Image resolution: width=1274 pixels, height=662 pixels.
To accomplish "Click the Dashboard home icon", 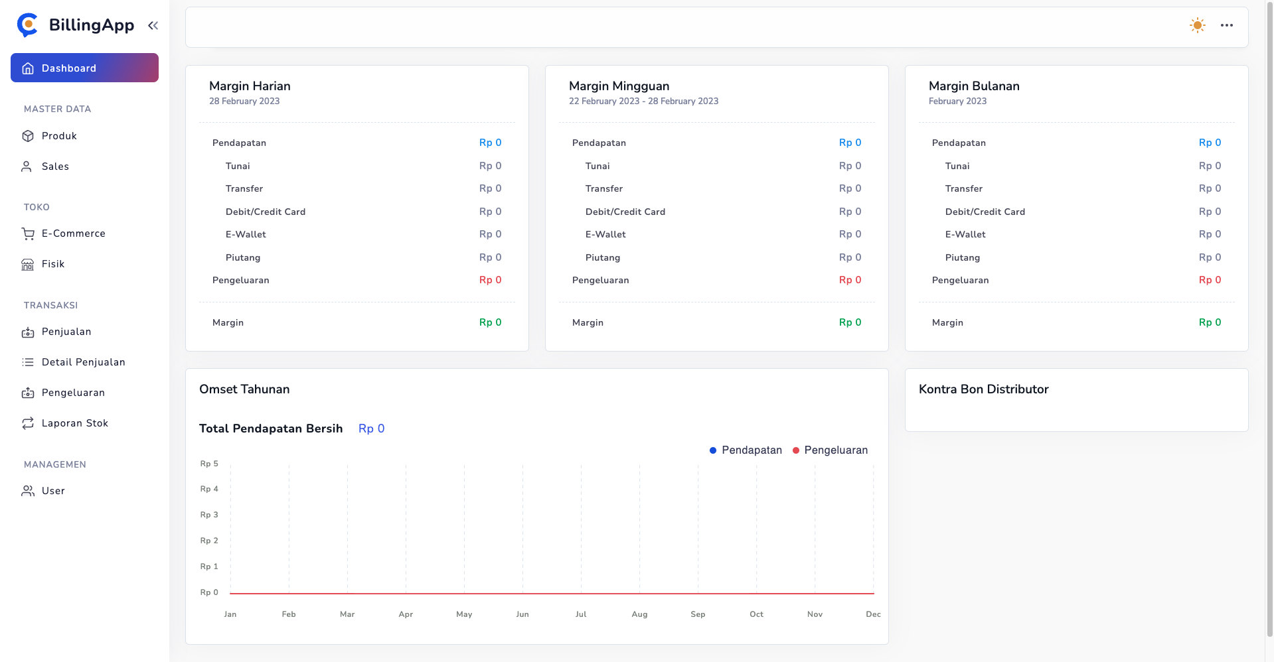I will (28, 68).
